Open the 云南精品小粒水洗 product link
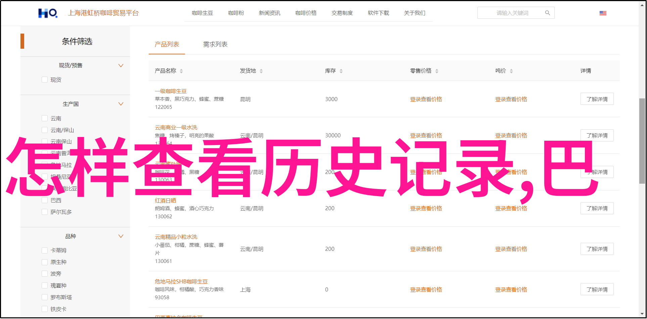 tap(176, 237)
